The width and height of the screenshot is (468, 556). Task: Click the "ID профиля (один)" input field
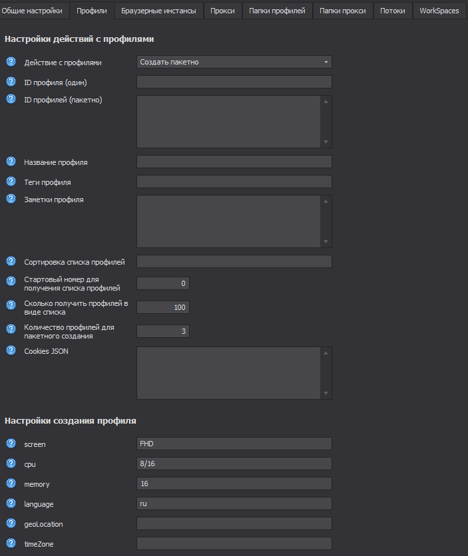234,81
